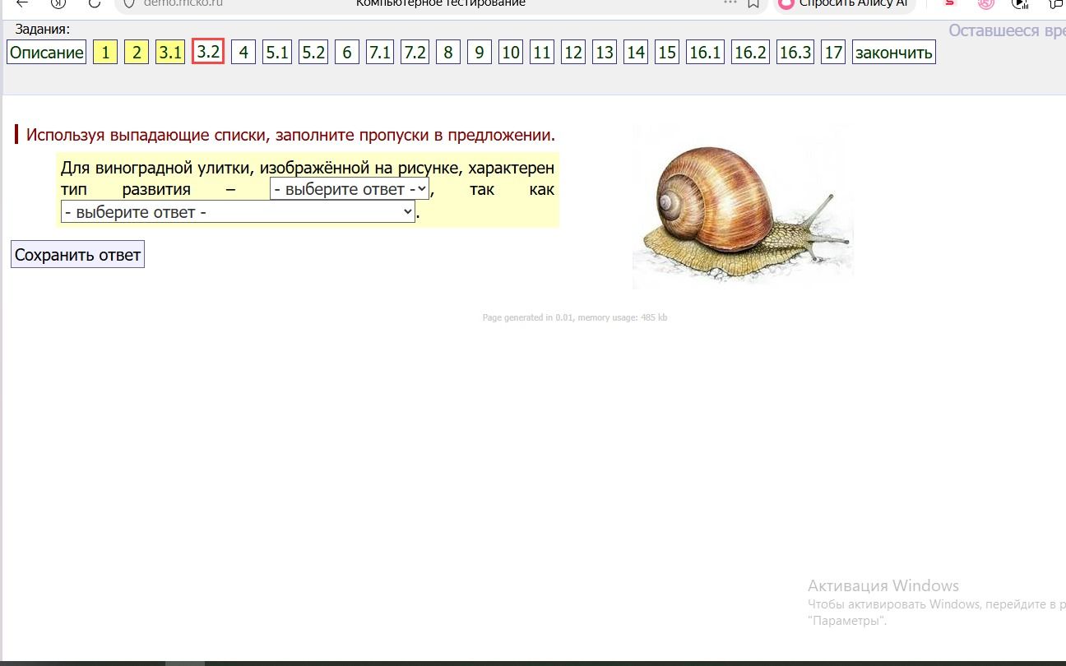Go to task 3.1
The height and width of the screenshot is (666, 1066).
[170, 53]
